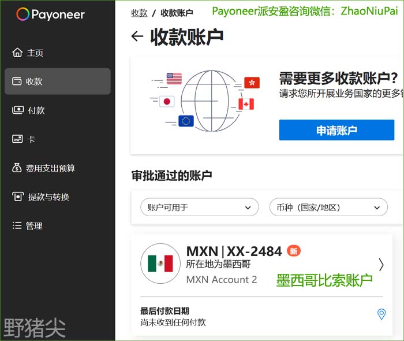The height and width of the screenshot is (341, 404).
Task: Click the 最后付款日期 label
Action: tap(164, 311)
